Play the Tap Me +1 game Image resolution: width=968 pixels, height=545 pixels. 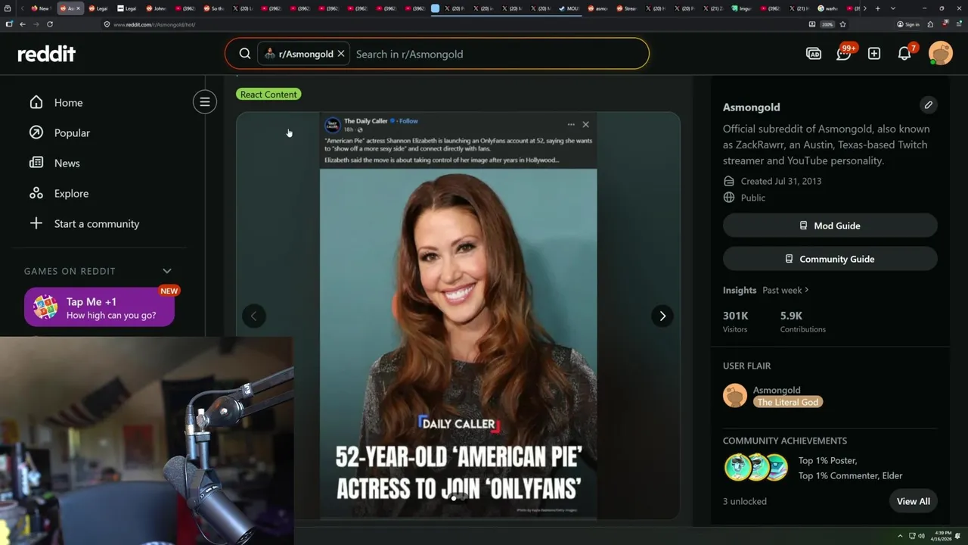[99, 307]
